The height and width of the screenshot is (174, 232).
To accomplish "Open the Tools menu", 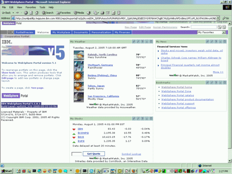I will (x=42, y=7).
